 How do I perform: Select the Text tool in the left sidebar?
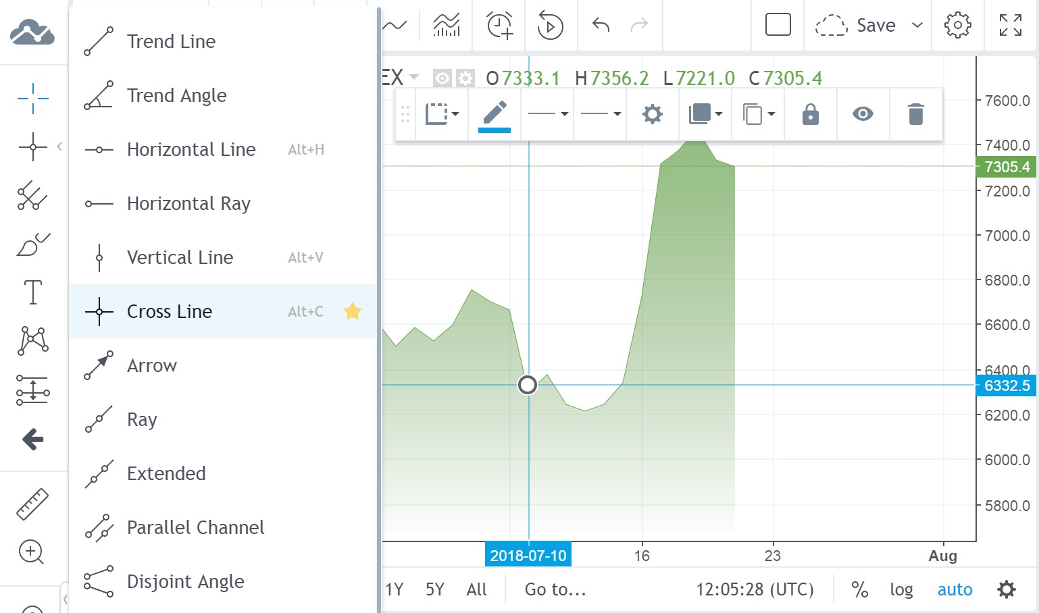(x=32, y=292)
